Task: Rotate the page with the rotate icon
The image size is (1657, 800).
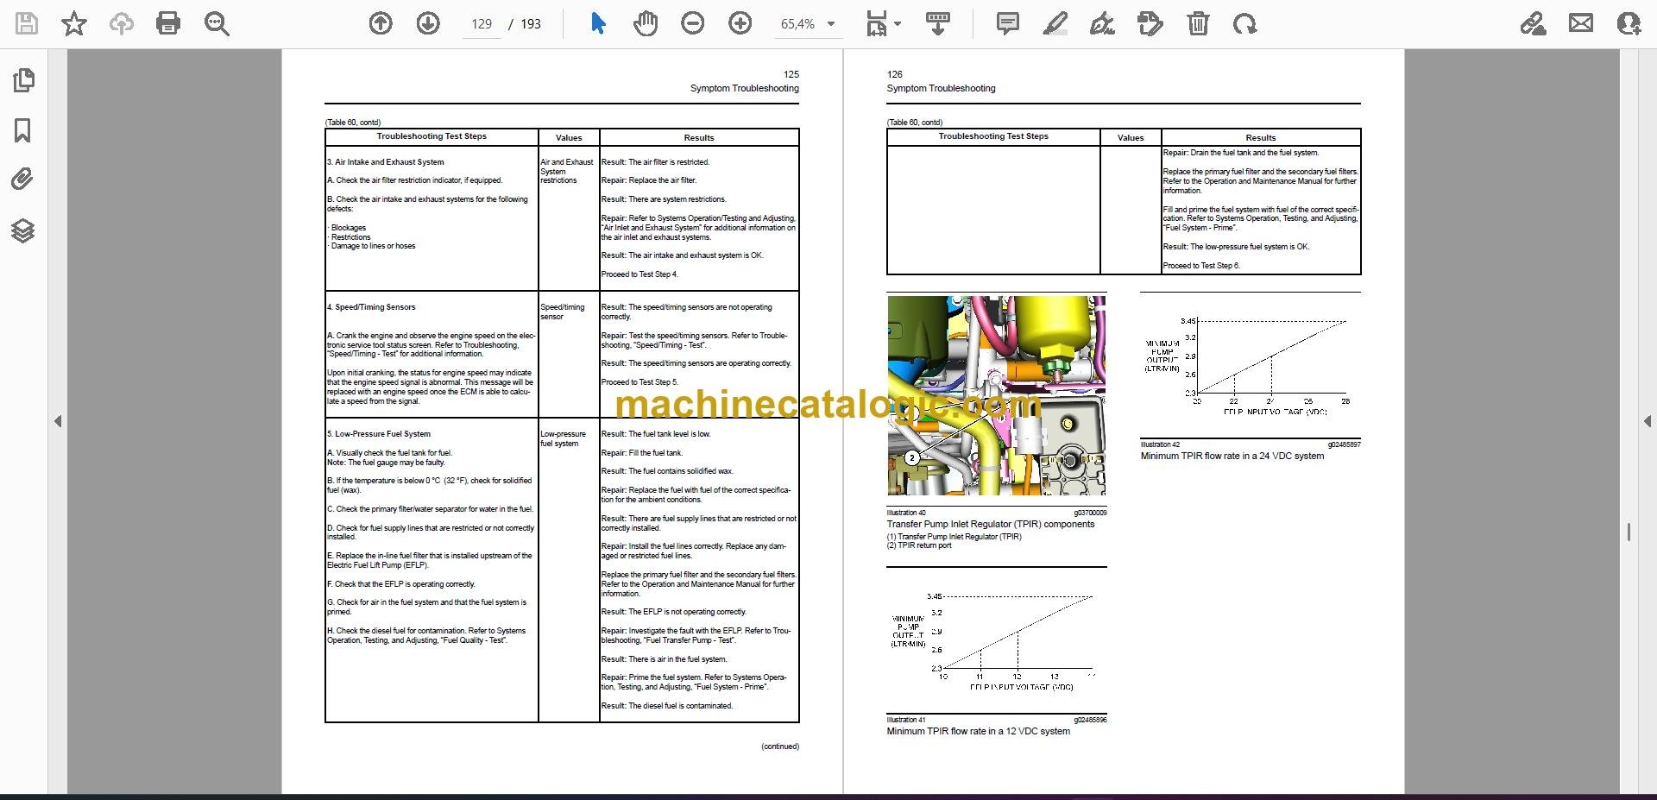Action: (x=1244, y=23)
